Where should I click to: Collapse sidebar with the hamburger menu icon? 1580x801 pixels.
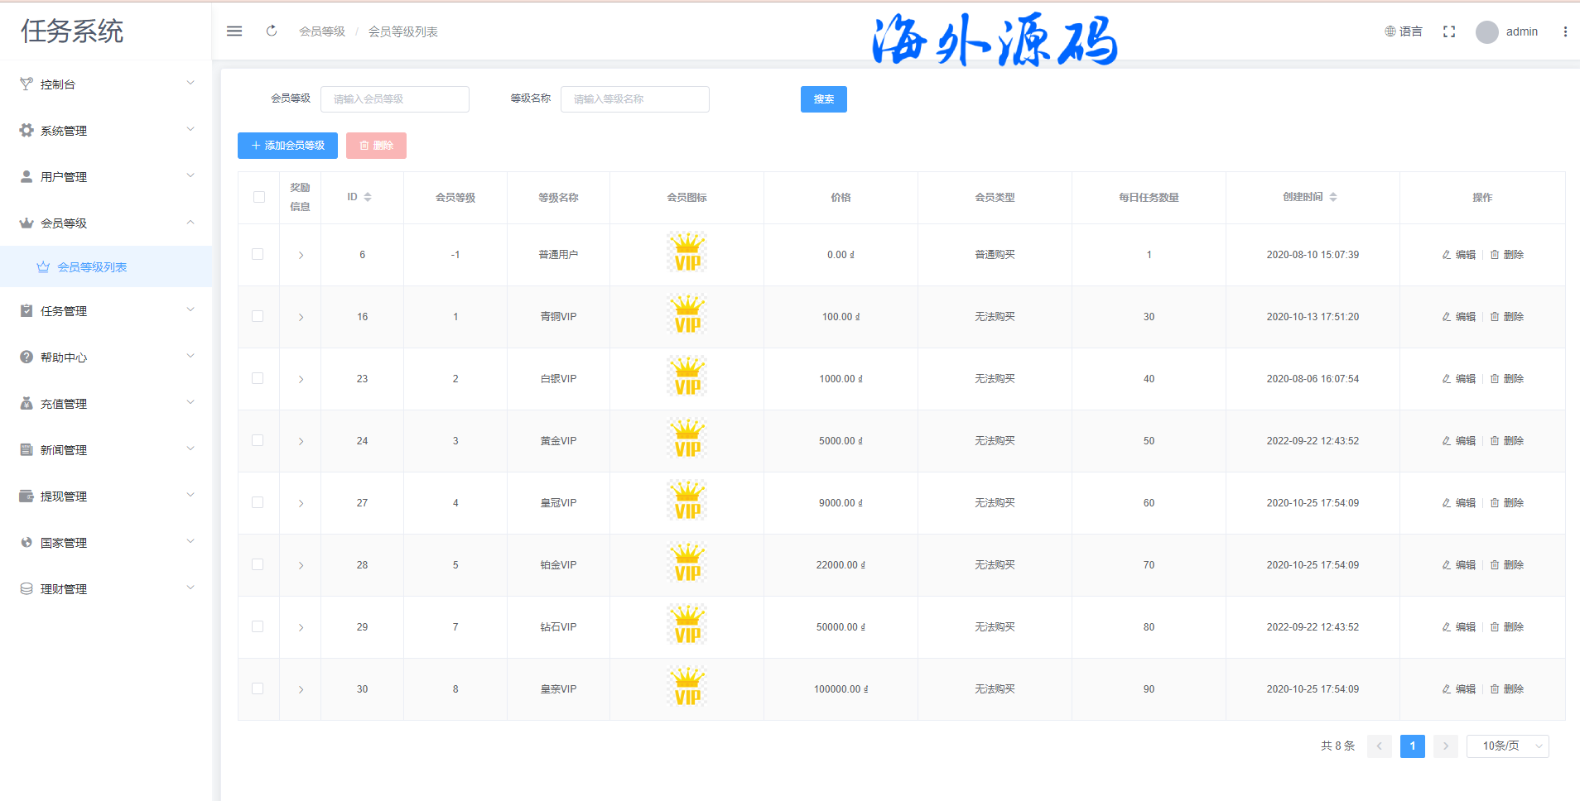point(234,31)
